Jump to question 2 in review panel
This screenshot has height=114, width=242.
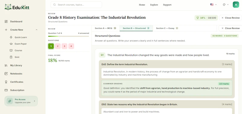click(x=58, y=46)
